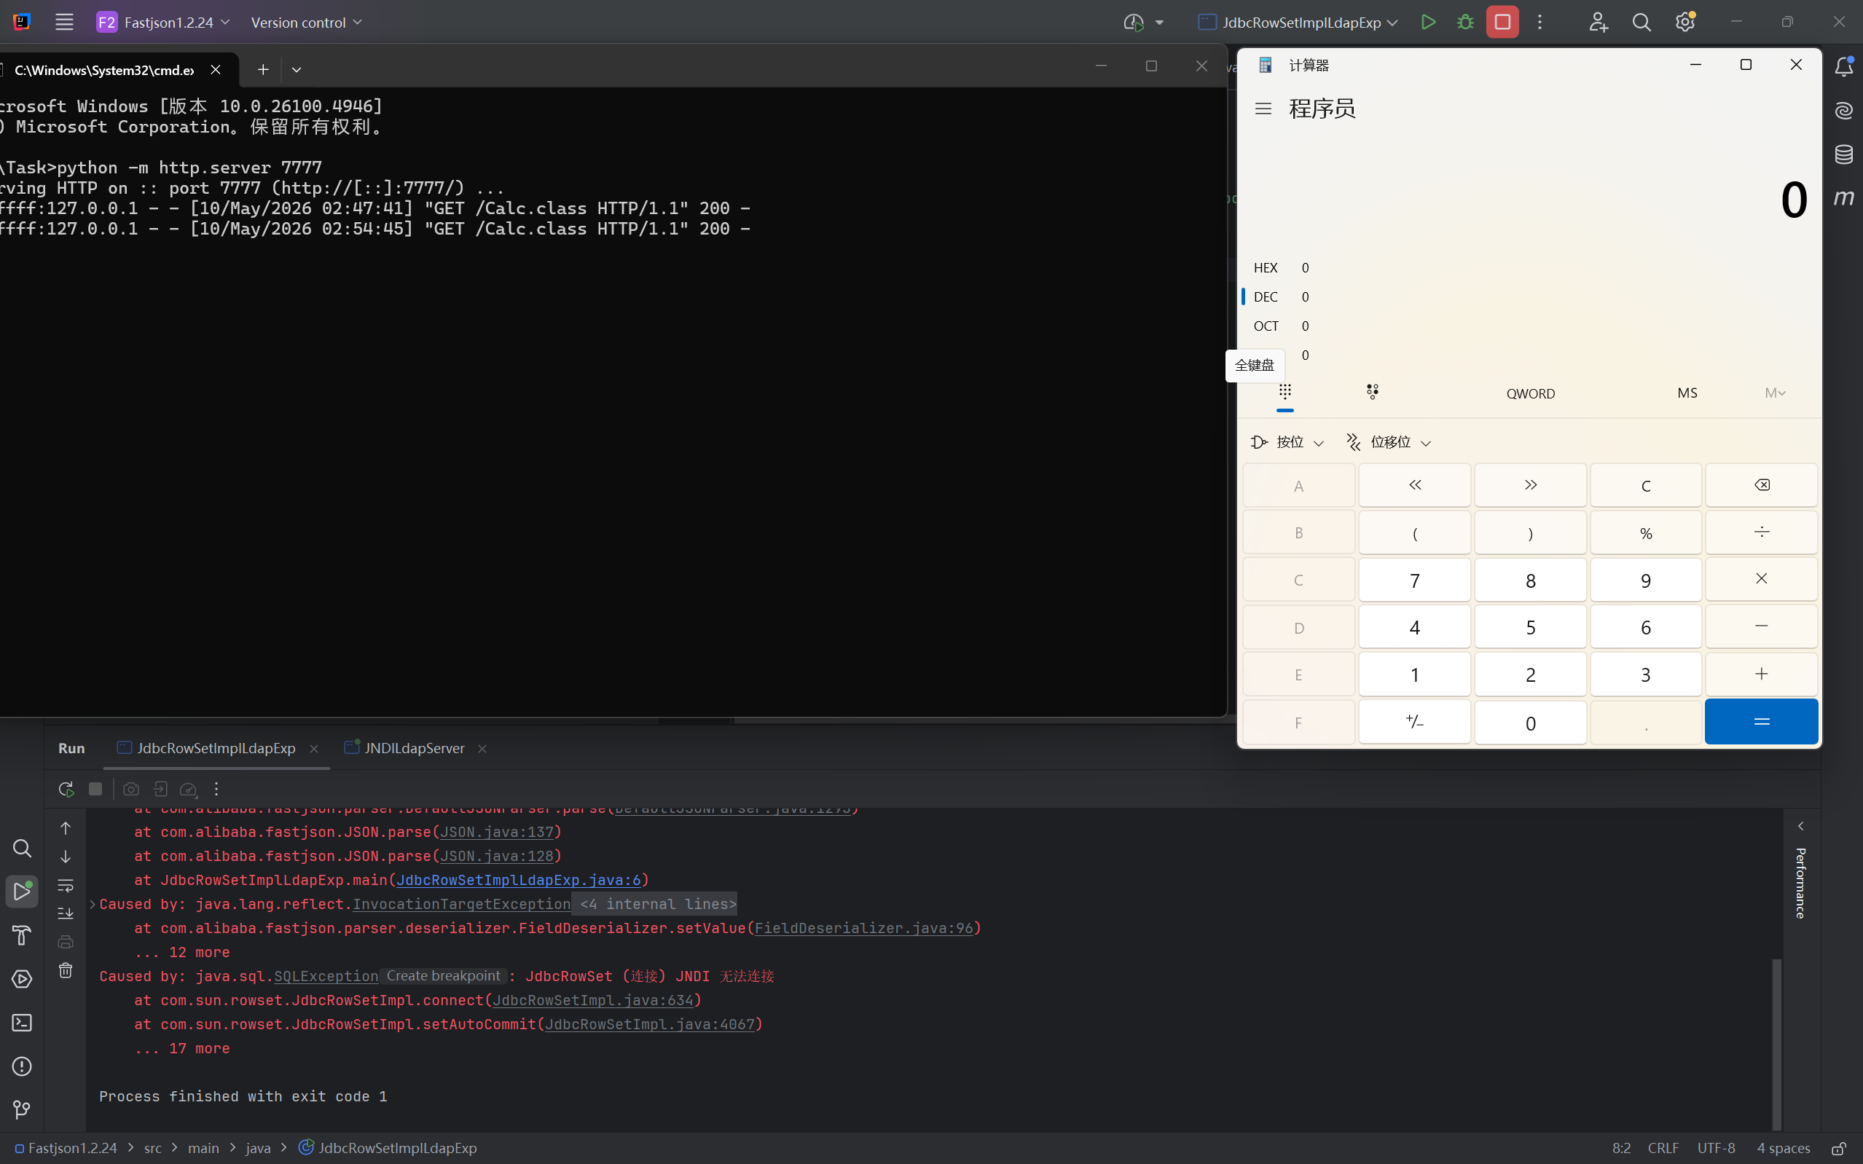The width and height of the screenshot is (1863, 1164).
Task: Select OCT number base in Calculator
Action: pyautogui.click(x=1529, y=326)
